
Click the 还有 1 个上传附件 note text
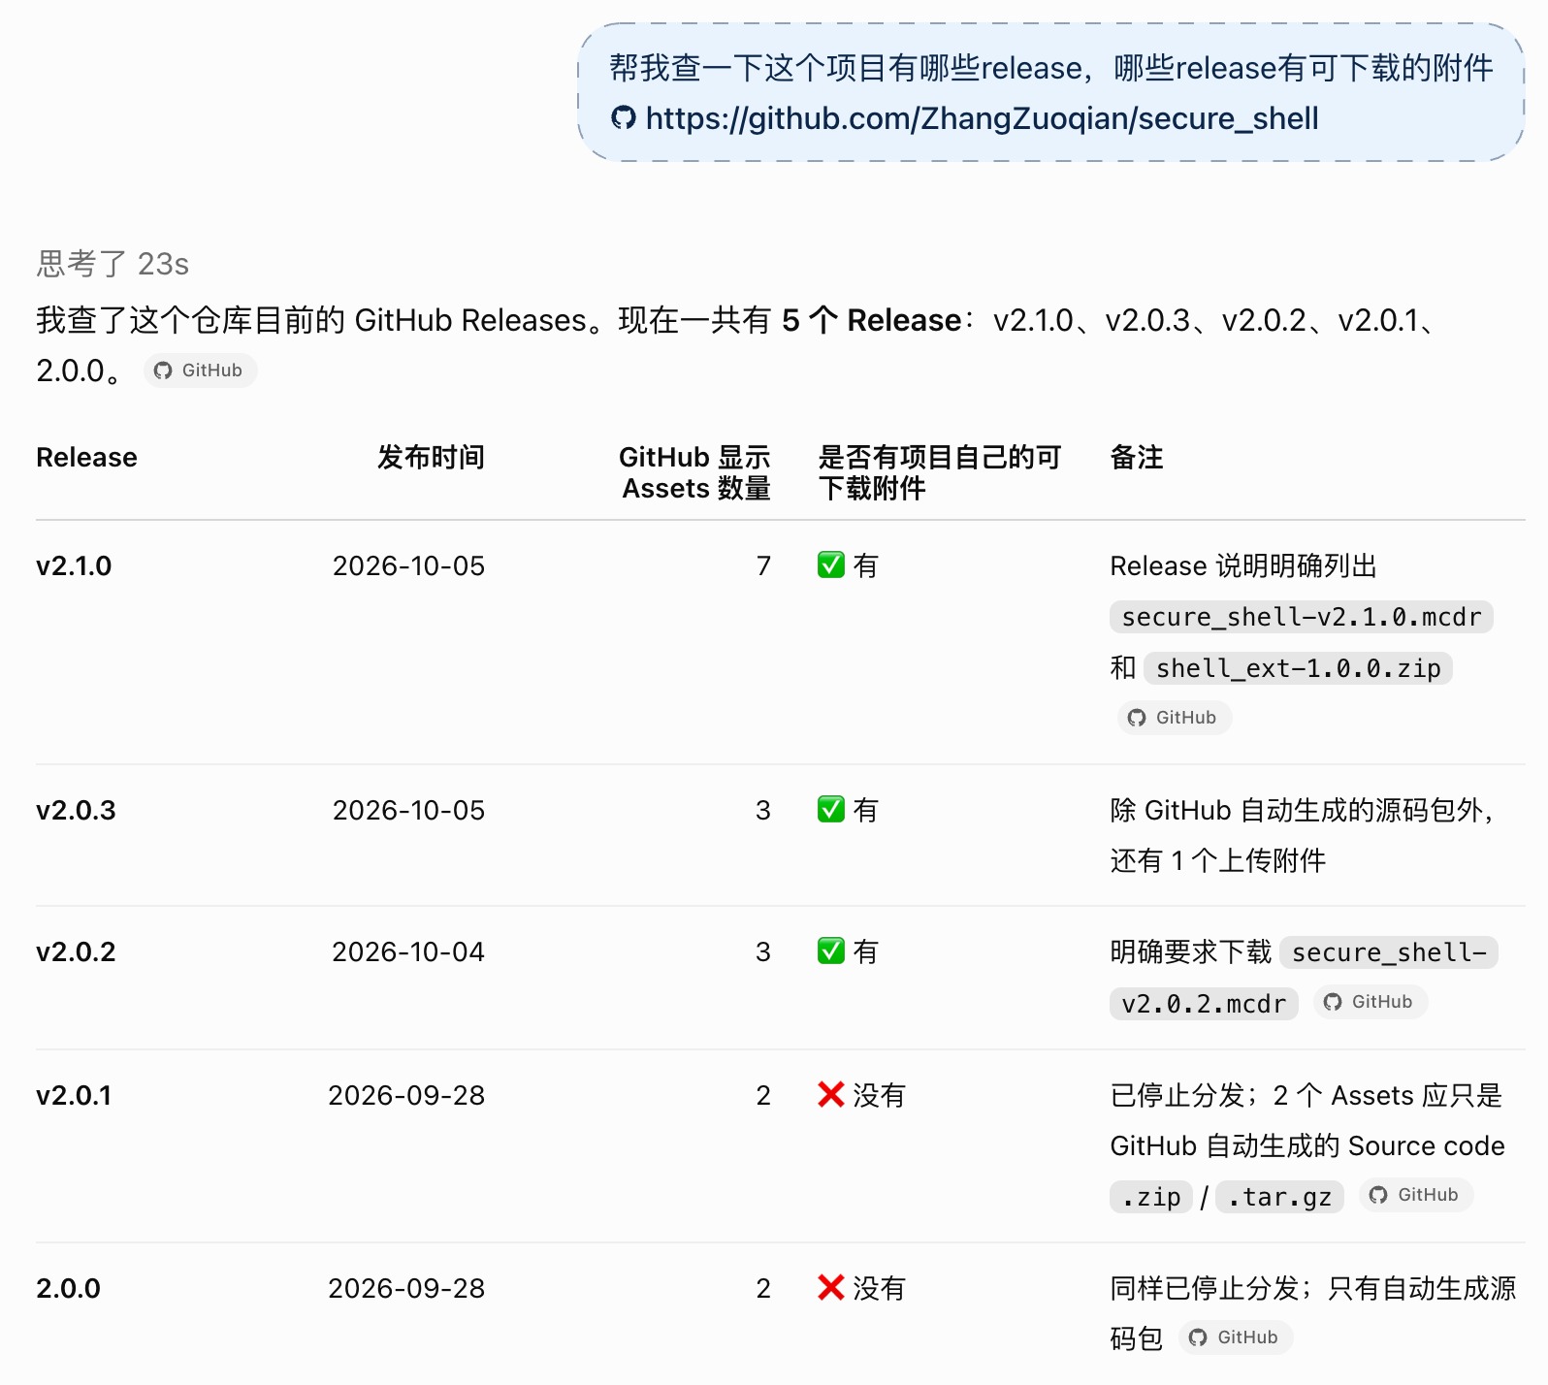pyautogui.click(x=1217, y=860)
